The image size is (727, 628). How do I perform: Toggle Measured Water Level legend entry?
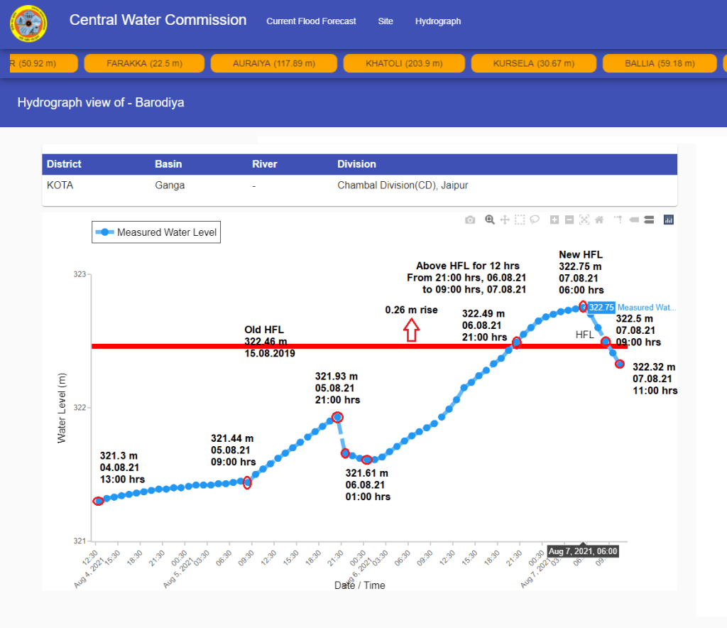[x=157, y=232]
